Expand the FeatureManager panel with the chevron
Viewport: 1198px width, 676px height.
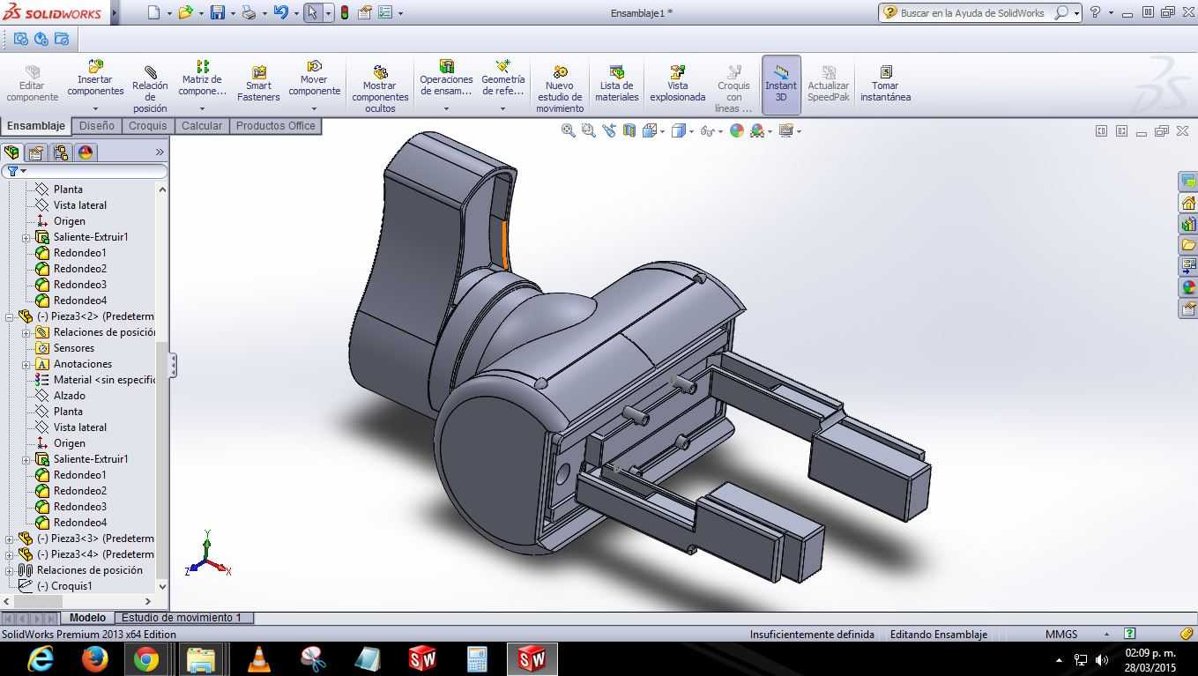coord(160,152)
